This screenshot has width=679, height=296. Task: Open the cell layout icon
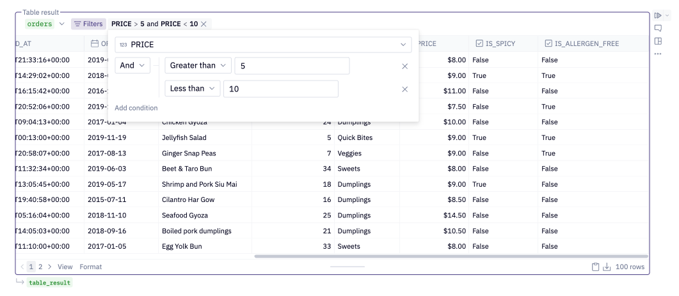coord(658,41)
